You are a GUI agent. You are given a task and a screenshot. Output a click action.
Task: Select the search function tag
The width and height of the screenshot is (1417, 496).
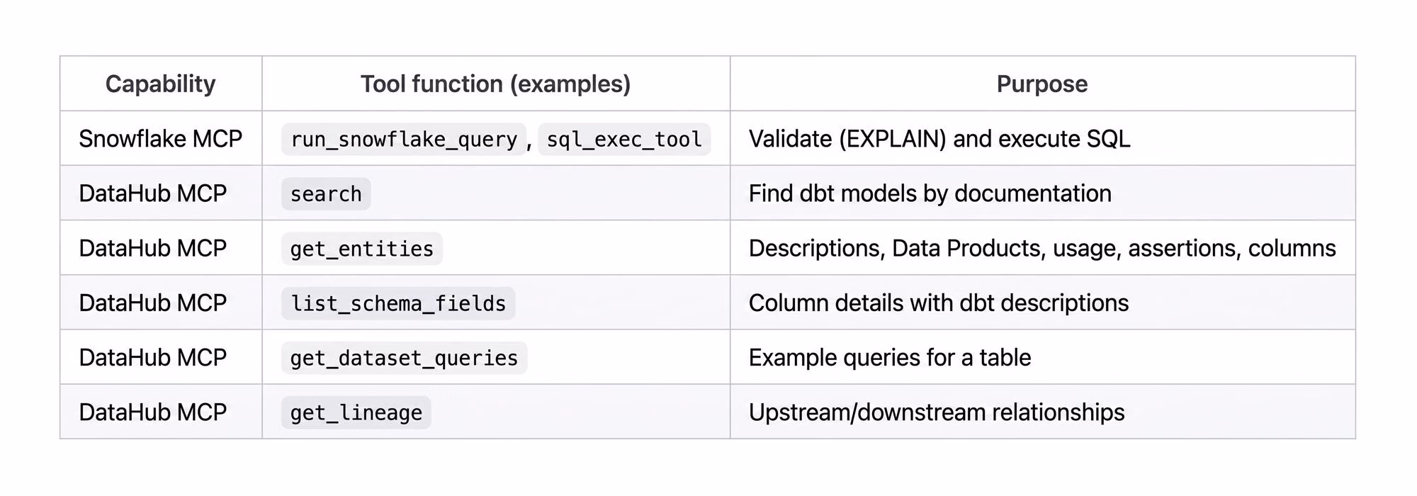point(326,193)
